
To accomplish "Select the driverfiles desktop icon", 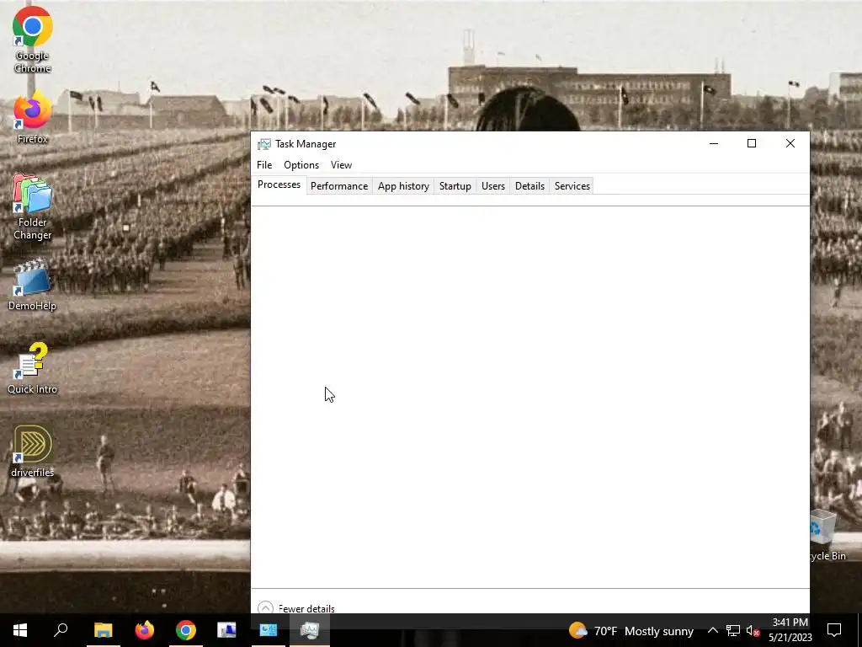I will pyautogui.click(x=33, y=452).
